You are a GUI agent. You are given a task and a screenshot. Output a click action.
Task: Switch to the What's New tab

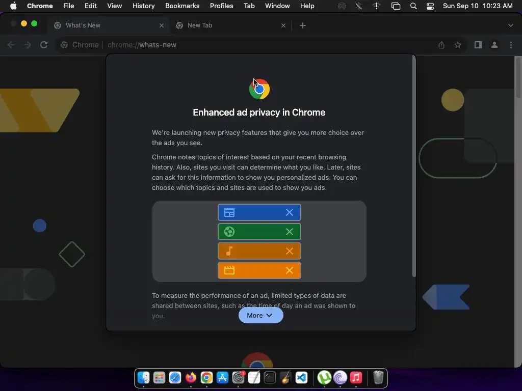[108, 25]
